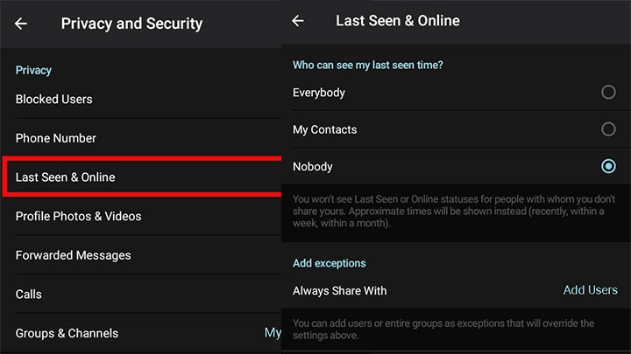Screen dimensions: 631x354
Task: Go back from Privacy and Security screen
Action: (21, 24)
